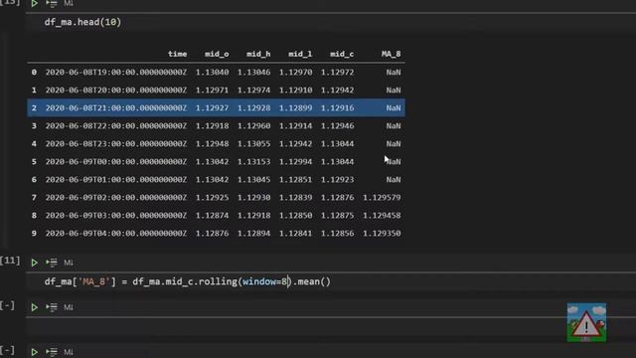The width and height of the screenshot is (636, 358).
Task: Click mid_c value 1.12916 in highlighted row
Action: [338, 107]
